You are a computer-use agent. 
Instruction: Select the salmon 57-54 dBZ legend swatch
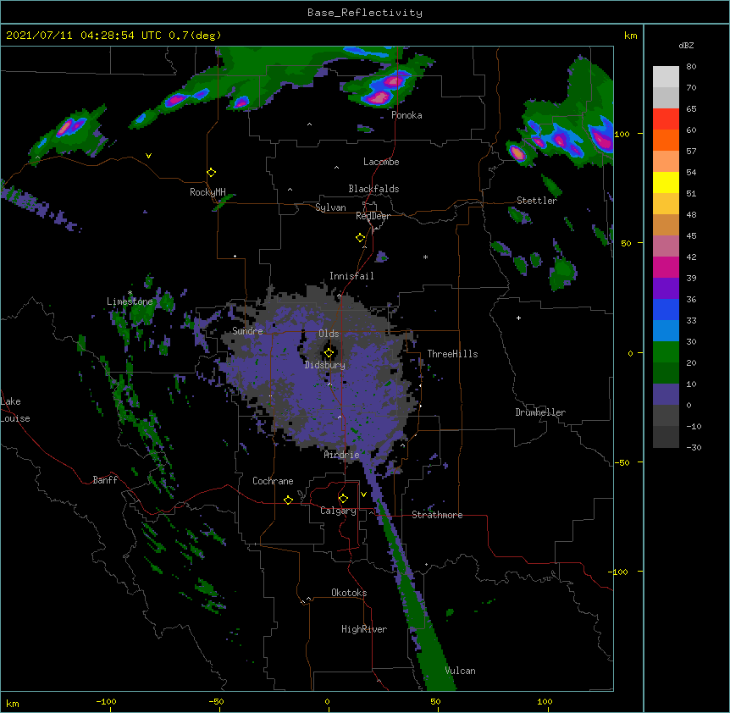coord(666,162)
